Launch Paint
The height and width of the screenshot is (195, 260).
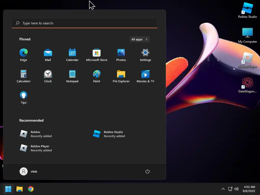tap(97, 76)
